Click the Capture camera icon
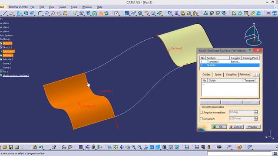The width and height of the screenshot is (278, 156). pos(219,147)
